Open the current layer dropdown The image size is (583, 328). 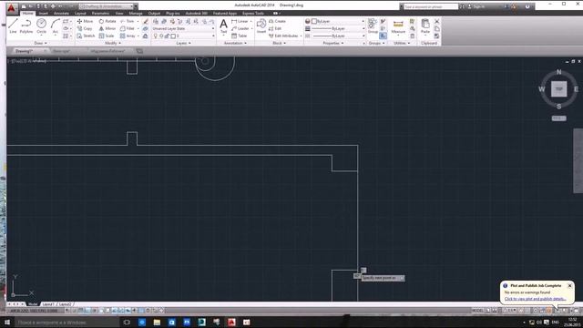click(183, 36)
